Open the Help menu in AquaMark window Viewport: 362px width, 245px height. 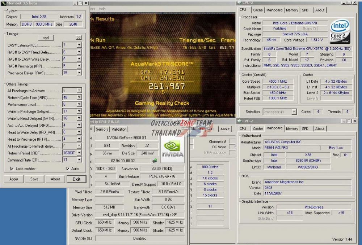(102, 9)
